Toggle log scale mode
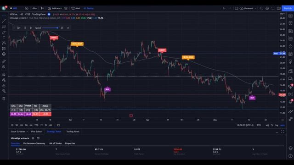Image resolution: width=294 pixels, height=165 pixels. pos(277,125)
